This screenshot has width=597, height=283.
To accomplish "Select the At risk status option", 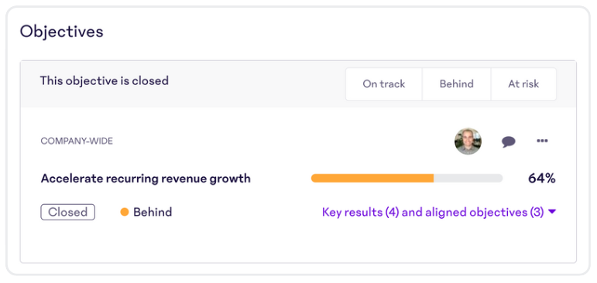I will tap(523, 84).
